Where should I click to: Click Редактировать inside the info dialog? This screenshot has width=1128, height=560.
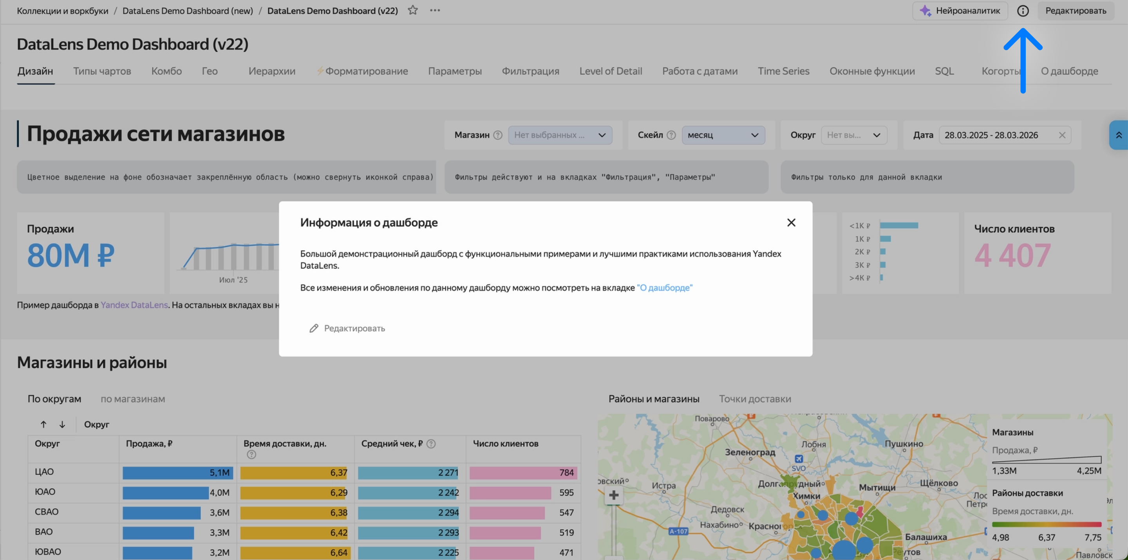tap(347, 328)
